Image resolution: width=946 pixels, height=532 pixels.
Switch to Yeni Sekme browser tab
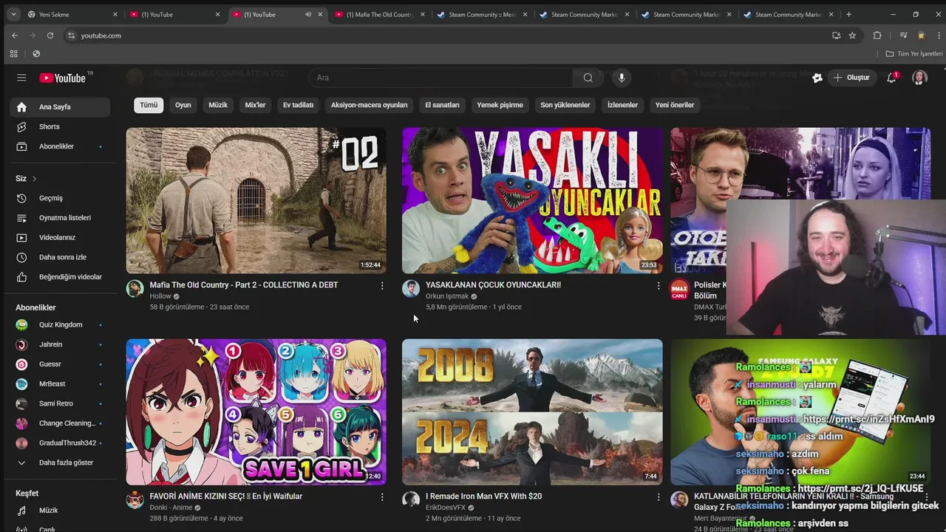[72, 15]
